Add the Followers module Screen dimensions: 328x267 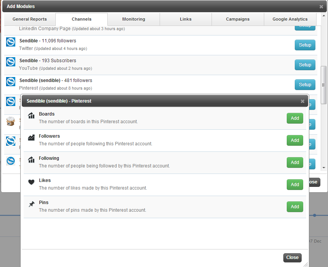[x=295, y=140]
